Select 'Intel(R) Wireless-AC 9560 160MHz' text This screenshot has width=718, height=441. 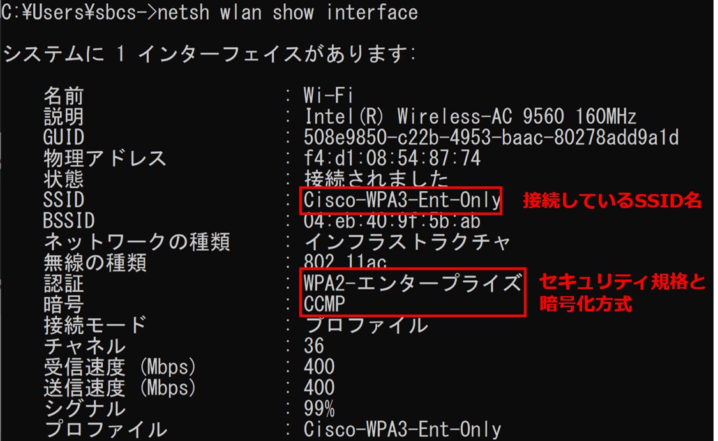click(470, 117)
